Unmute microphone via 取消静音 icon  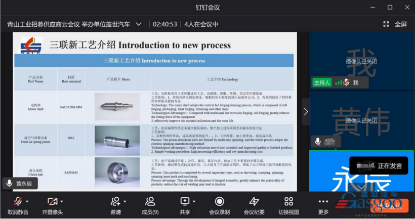(18, 202)
